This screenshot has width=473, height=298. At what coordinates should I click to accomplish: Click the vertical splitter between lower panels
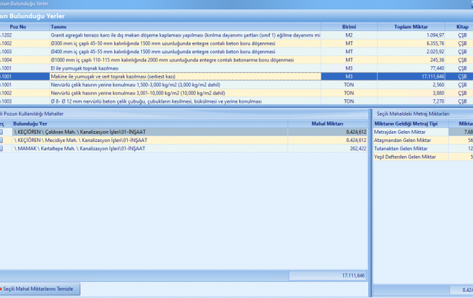370,203
